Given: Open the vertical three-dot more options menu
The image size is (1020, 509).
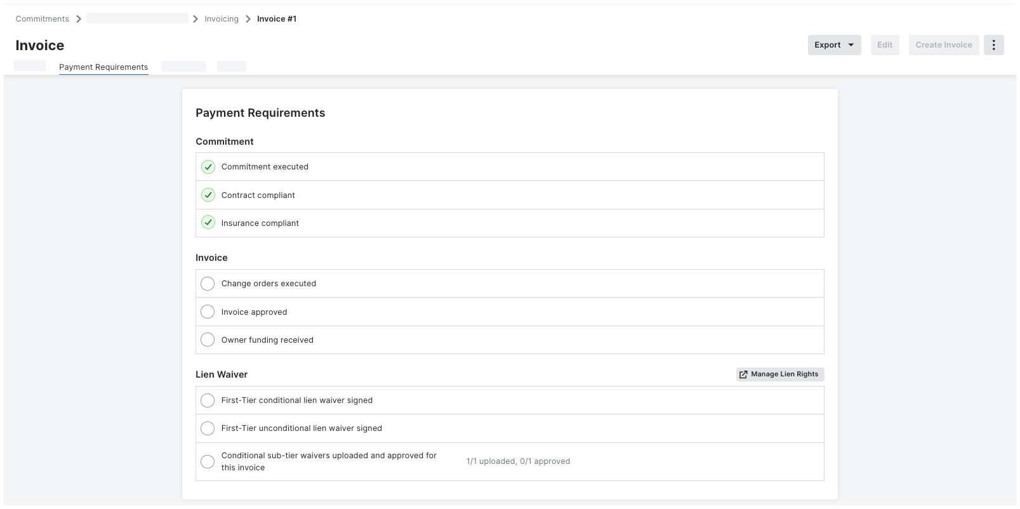Looking at the screenshot, I should (x=993, y=45).
